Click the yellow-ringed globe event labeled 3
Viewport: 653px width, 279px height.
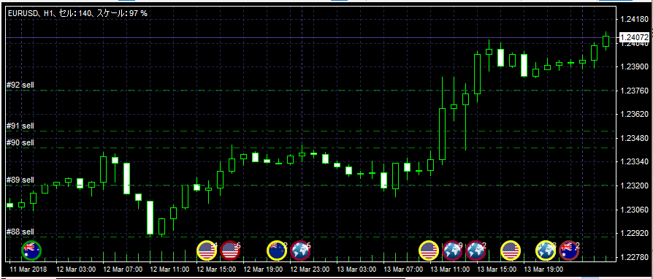point(546,251)
